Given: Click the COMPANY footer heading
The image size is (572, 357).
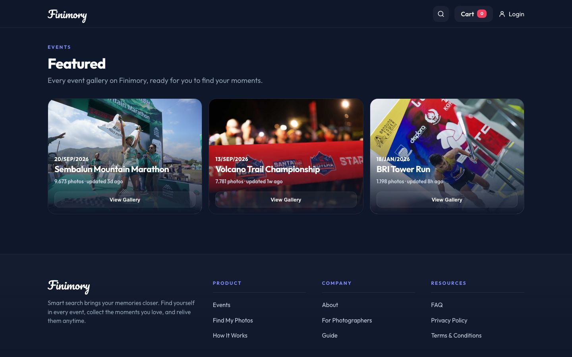Looking at the screenshot, I should tap(337, 283).
